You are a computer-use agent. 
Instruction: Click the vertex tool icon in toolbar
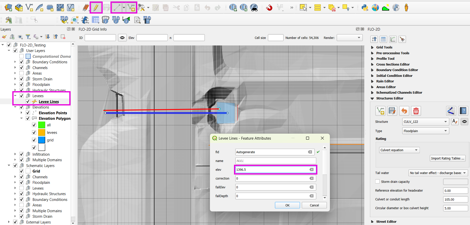point(141,8)
